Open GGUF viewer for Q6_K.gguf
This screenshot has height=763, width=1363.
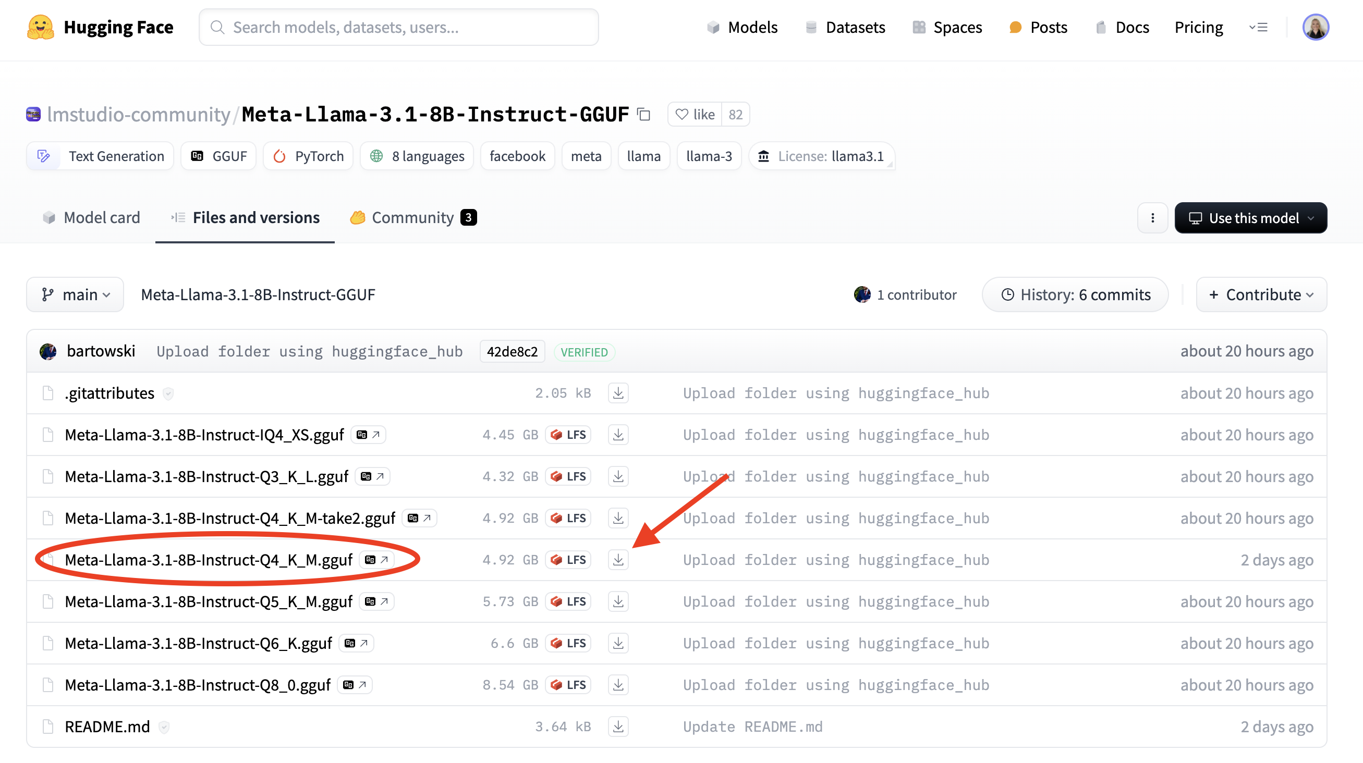(357, 644)
